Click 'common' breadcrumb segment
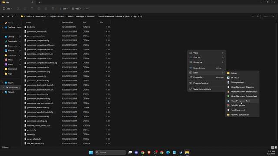Viewport: 278px width, 156px height. tap(91, 16)
